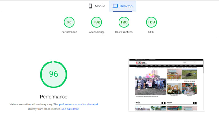Click the group photo with balloons
This screenshot has width=219, height=116.
150,82
